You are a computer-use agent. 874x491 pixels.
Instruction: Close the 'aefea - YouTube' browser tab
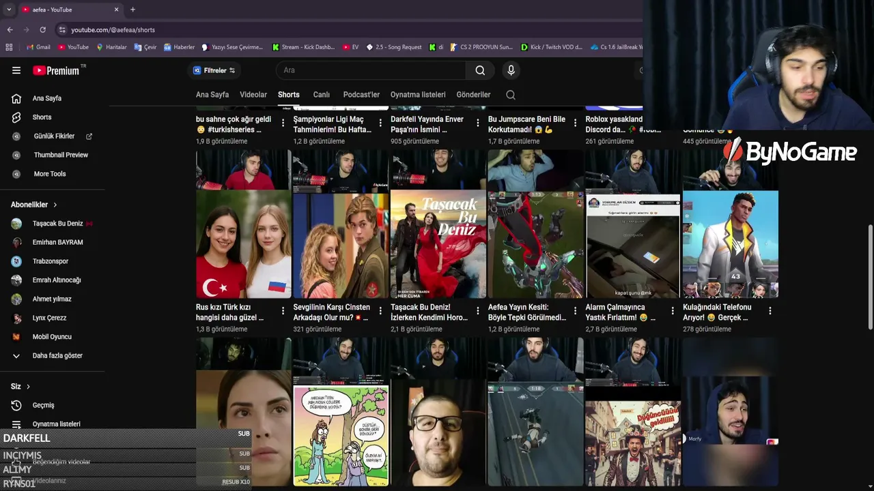pyautogui.click(x=116, y=10)
